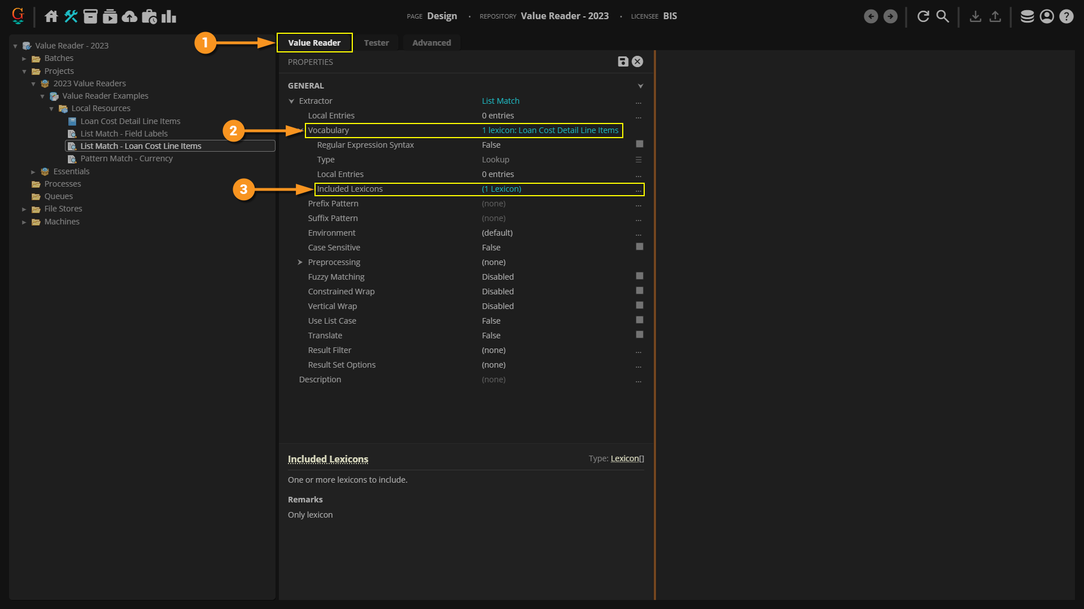
Task: Toggle the Translate checkbox
Action: click(x=639, y=335)
